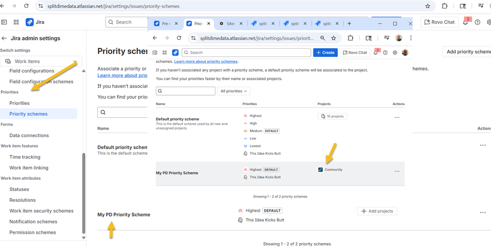Open media control icon in front window toolbar
Image resolution: width=491 pixels, height=247 pixels.
click(x=387, y=38)
